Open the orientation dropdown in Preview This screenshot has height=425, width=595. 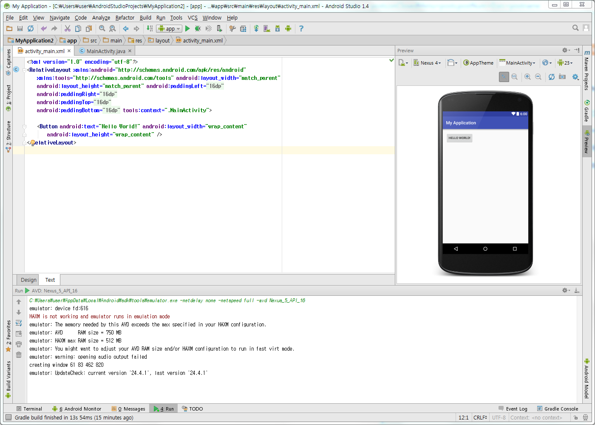click(x=453, y=63)
